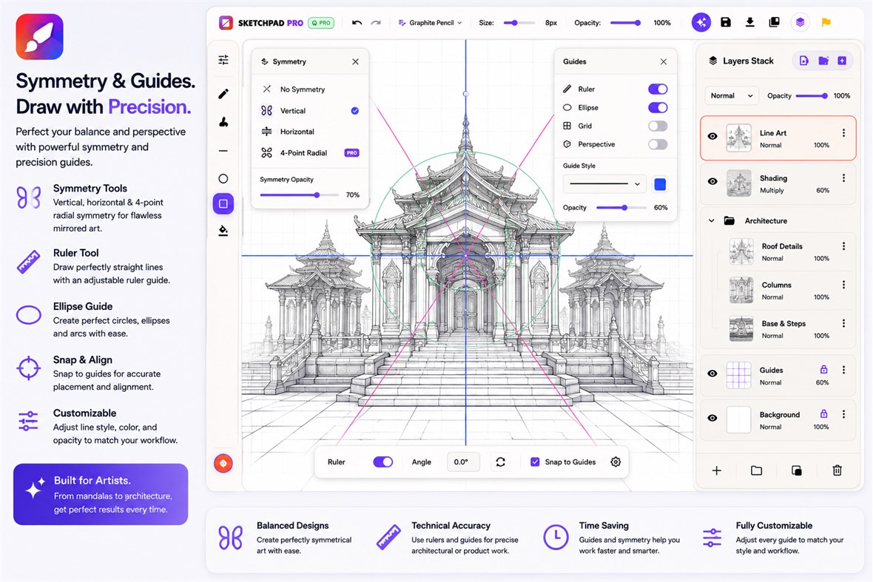873x582 pixels.
Task: Delete layer with trash icon
Action: 837,471
